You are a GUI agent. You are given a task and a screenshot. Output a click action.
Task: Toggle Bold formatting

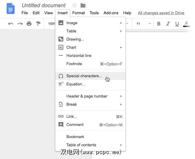coord(159,24)
